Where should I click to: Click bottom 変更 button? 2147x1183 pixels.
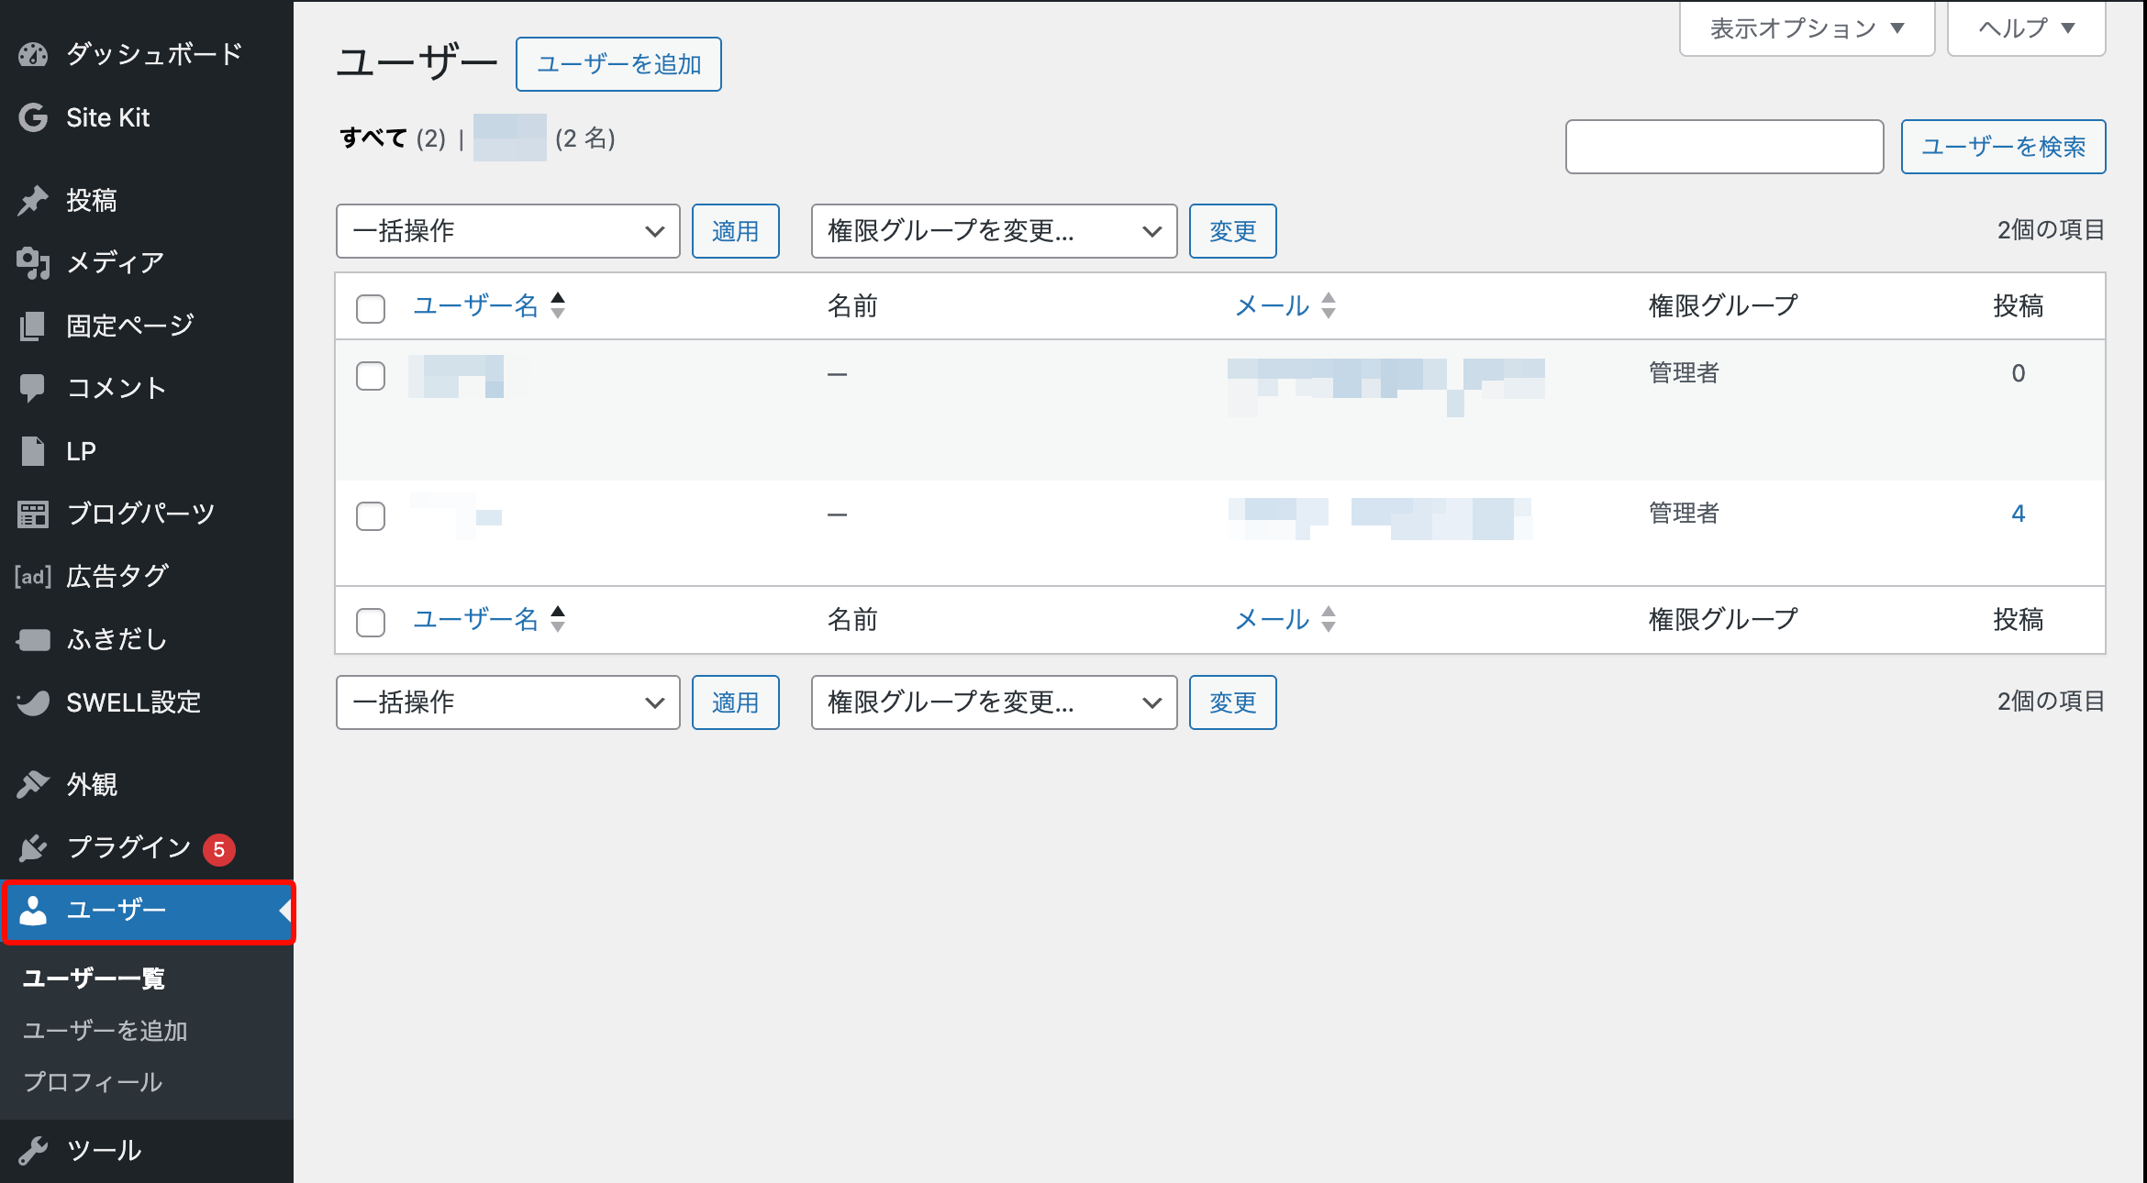click(x=1233, y=702)
